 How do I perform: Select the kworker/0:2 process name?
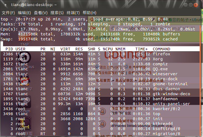pyautogui.click(x=166, y=109)
